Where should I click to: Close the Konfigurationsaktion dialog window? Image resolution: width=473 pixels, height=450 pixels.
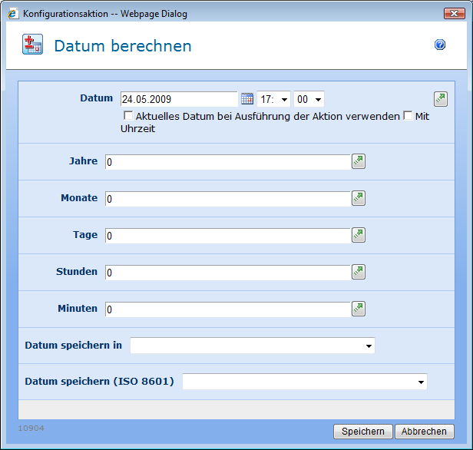coord(455,13)
